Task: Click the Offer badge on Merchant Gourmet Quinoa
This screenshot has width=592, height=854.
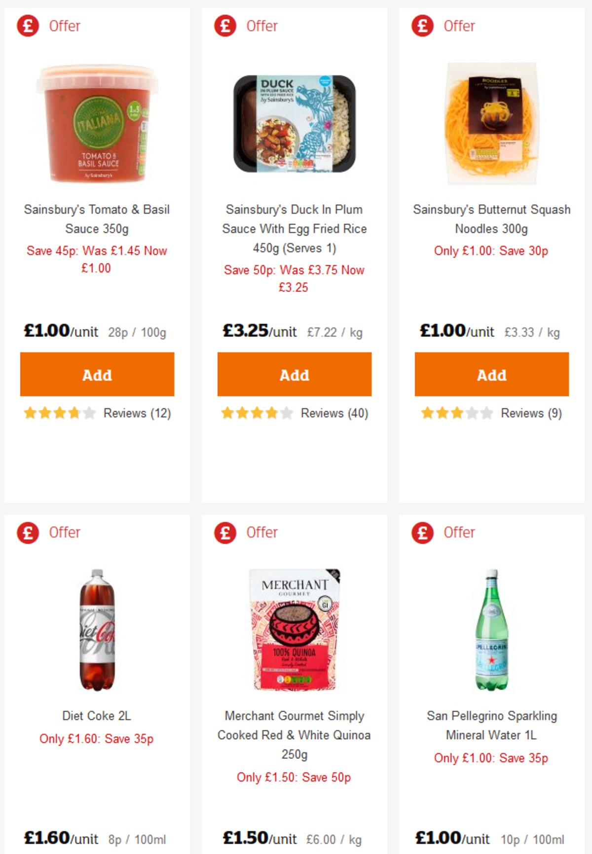Action: [245, 532]
